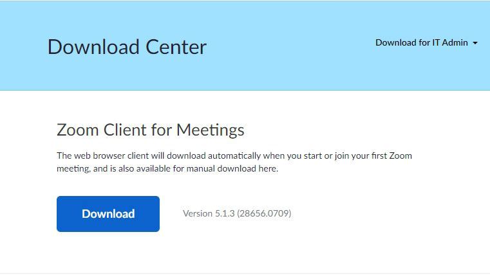Select the build number (28656.0709) text
490x275 pixels.
(x=264, y=213)
